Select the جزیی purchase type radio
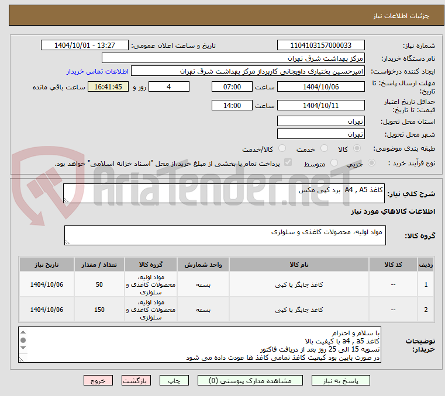 click(x=371, y=163)
